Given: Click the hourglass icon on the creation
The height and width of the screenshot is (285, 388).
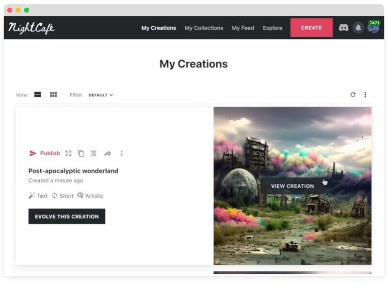Looking at the screenshot, I should [94, 153].
